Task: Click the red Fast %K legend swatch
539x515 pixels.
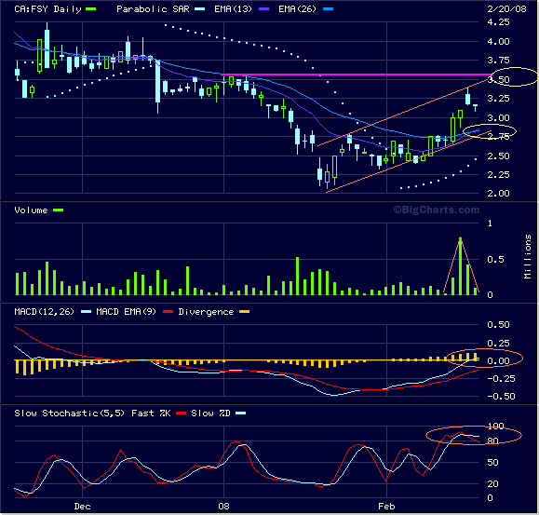Action: click(182, 413)
